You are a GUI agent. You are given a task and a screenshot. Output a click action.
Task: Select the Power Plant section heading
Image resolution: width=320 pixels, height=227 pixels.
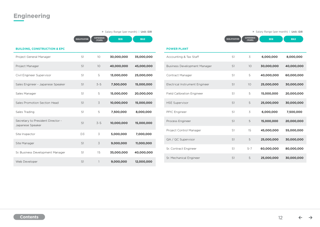tap(177, 49)
